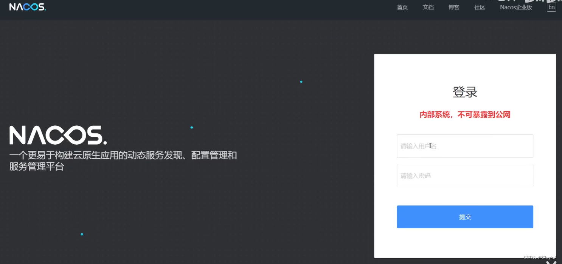Submit login with the 提交 button
Screen dimensions: 562x264
click(x=465, y=217)
